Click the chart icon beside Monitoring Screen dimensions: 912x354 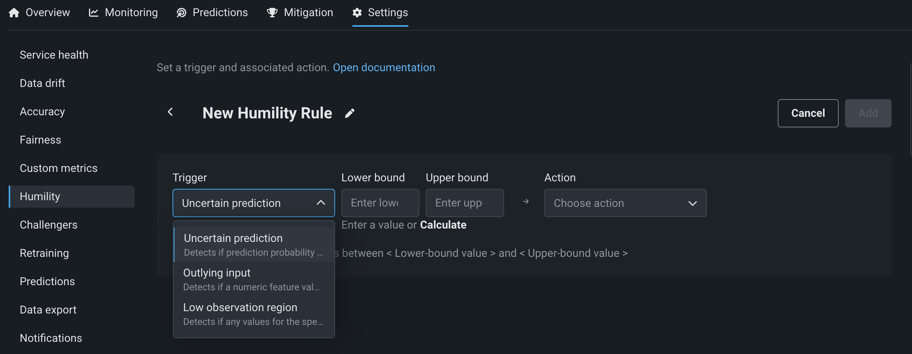click(94, 13)
